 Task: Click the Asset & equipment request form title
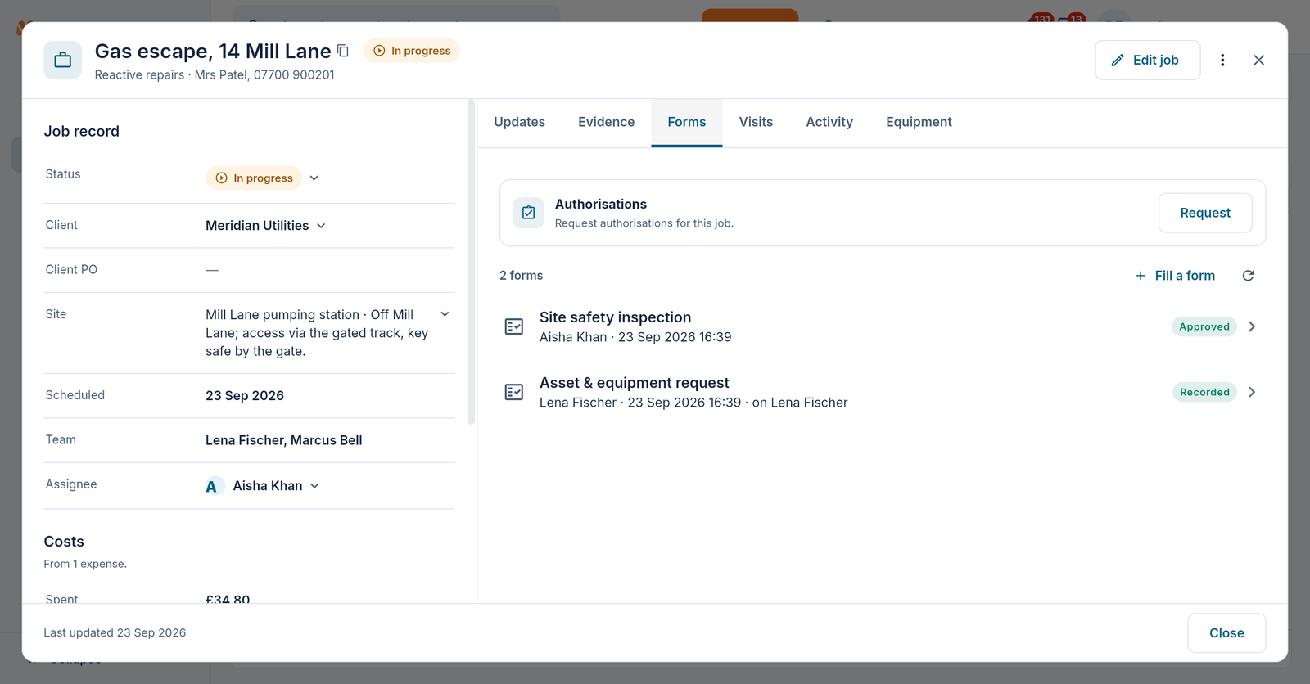click(635, 383)
